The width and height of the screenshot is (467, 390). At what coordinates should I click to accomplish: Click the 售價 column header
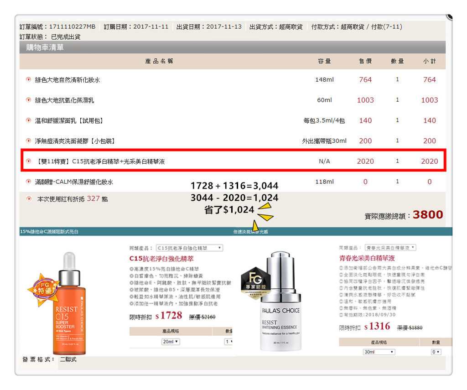(x=365, y=61)
